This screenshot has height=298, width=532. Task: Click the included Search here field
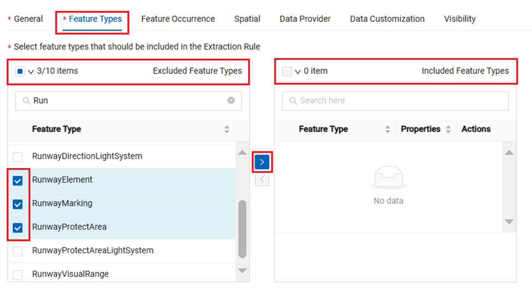395,101
